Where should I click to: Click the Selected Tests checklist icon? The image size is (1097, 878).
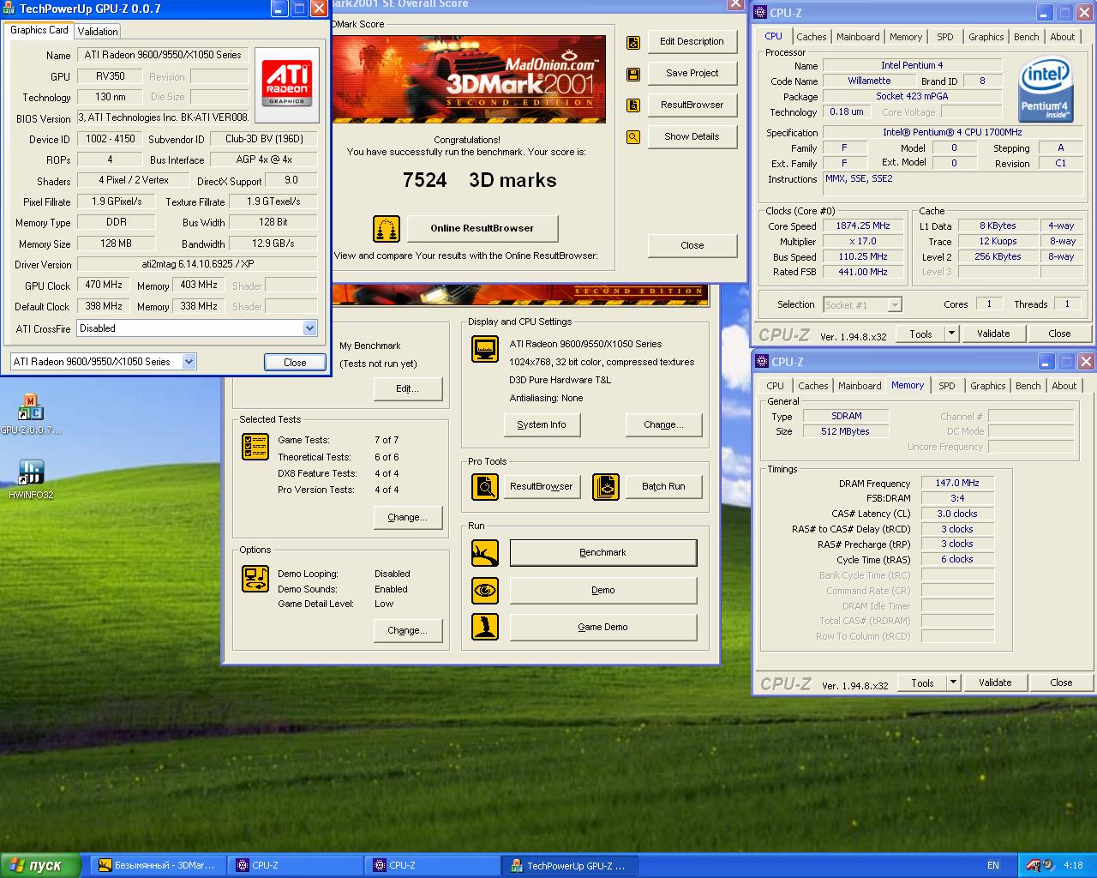pyautogui.click(x=255, y=447)
